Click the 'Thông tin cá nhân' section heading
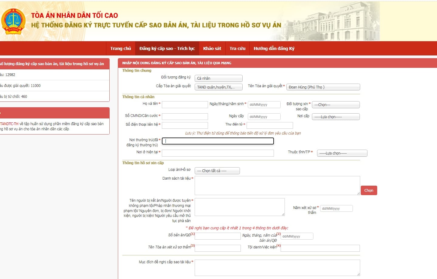The height and width of the screenshot is (279, 437). tap(138, 97)
